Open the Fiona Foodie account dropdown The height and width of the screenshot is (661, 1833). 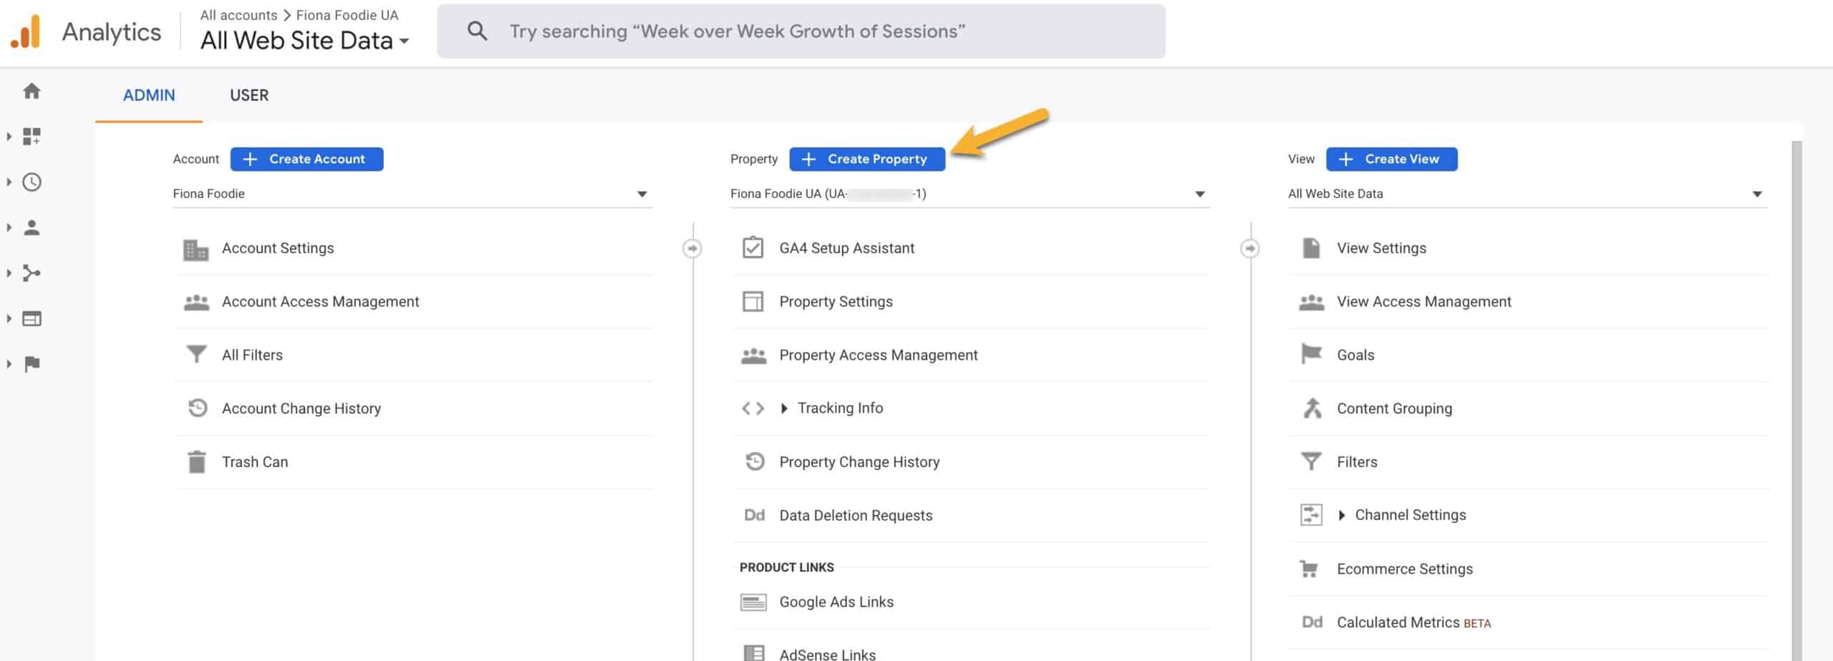[x=412, y=194]
